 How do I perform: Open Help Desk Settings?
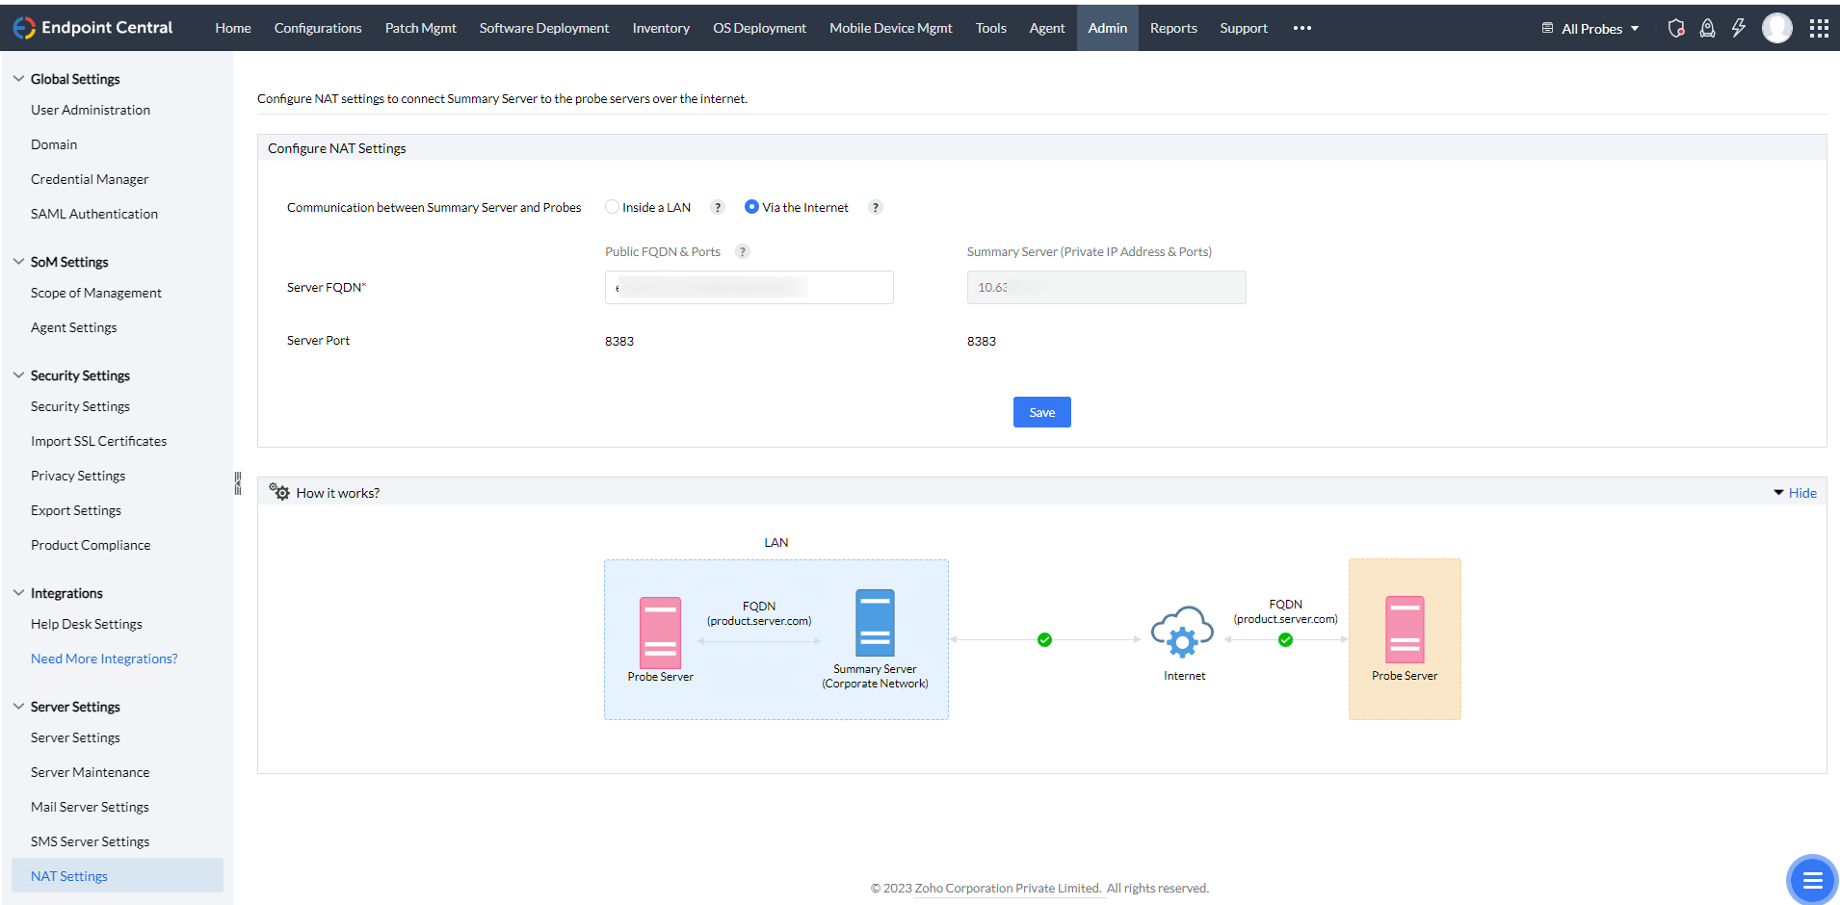87,624
